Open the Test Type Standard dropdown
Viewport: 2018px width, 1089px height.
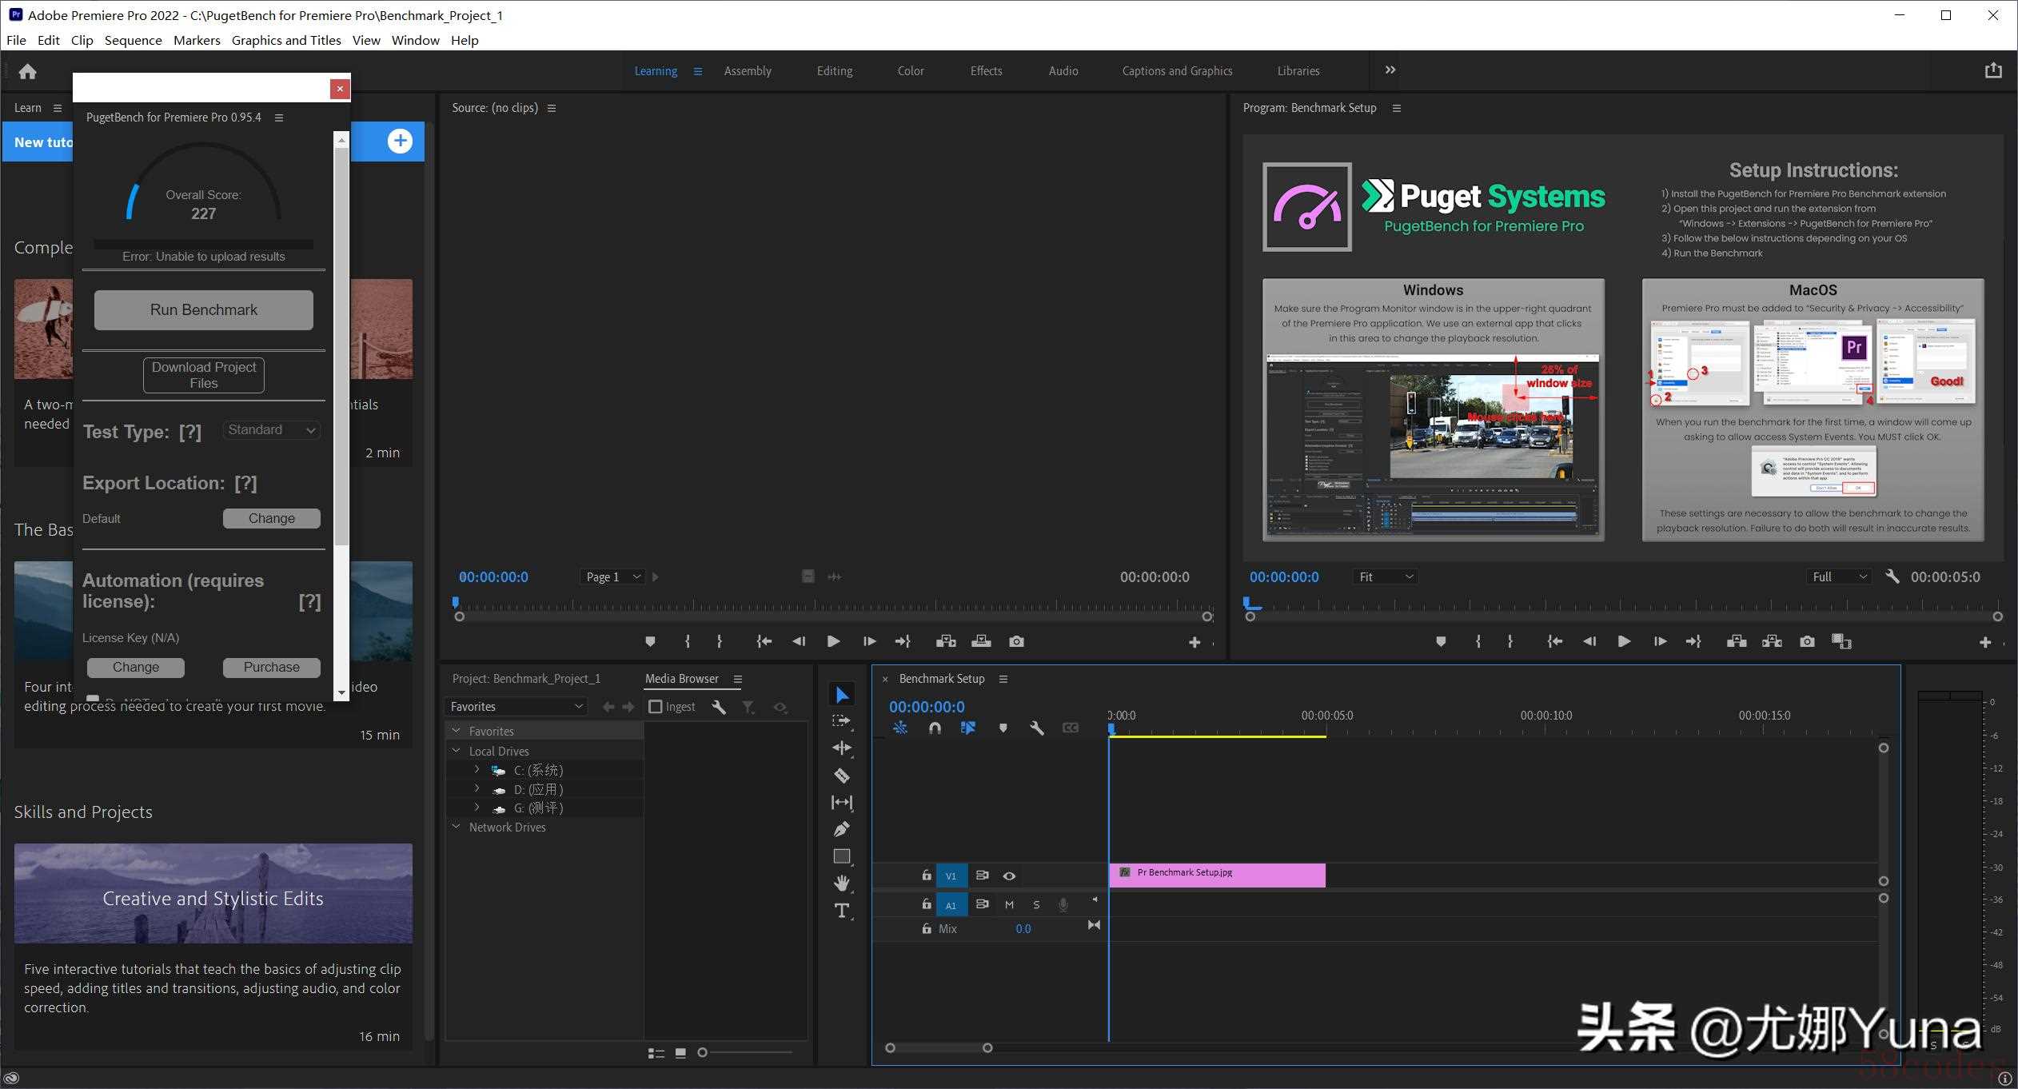271,430
